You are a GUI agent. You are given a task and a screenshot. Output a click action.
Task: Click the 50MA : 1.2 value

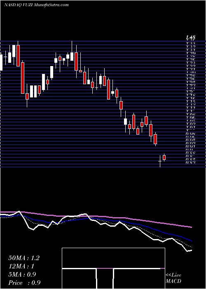pyautogui.click(x=24, y=258)
